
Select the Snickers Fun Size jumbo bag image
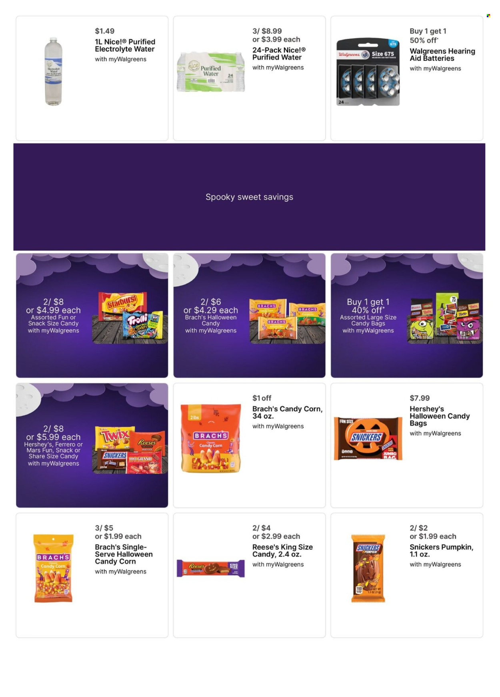point(368,439)
